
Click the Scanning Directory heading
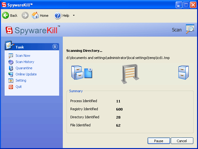coord(84,51)
